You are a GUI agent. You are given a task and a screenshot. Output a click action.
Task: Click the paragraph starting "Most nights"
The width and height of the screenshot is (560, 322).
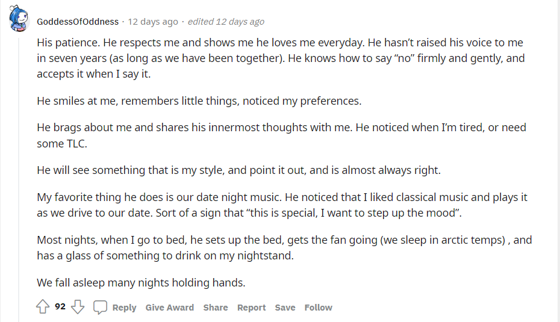[x=284, y=247]
